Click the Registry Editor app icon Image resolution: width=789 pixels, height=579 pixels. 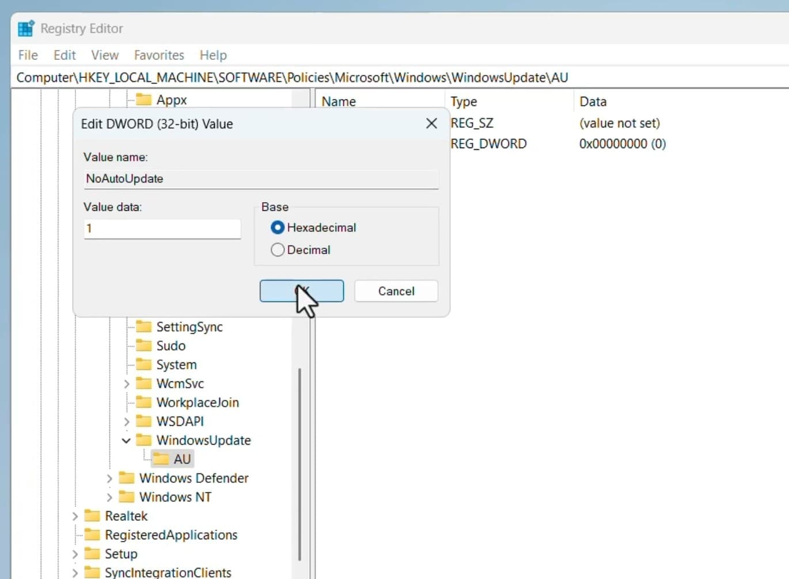pyautogui.click(x=26, y=28)
